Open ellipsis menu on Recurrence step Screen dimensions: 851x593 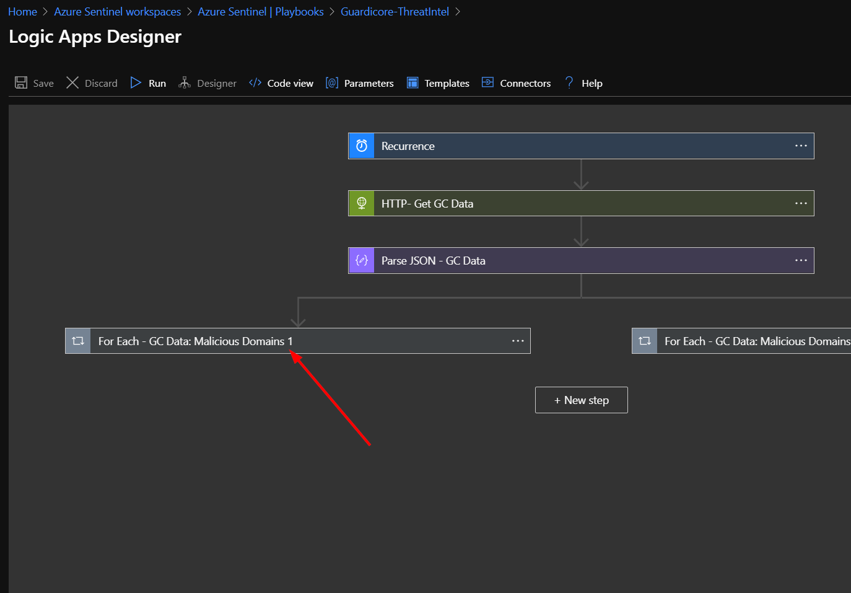click(801, 146)
